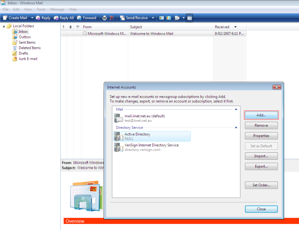Select the Welcome to Windows Mail message
The height and width of the screenshot is (230, 299).
point(153,34)
